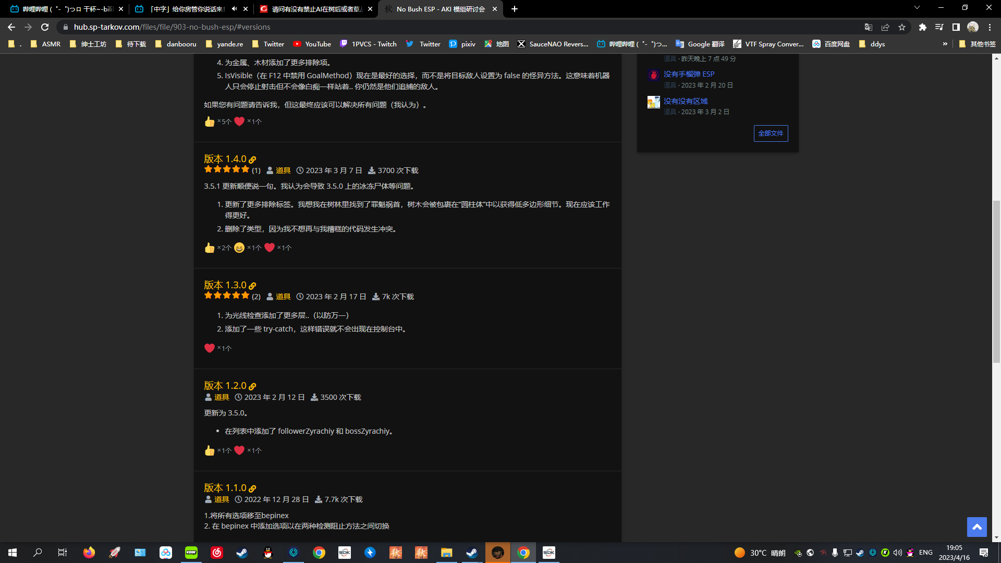Reload the page with the refresh icon
The width and height of the screenshot is (1001, 563).
[x=45, y=27]
